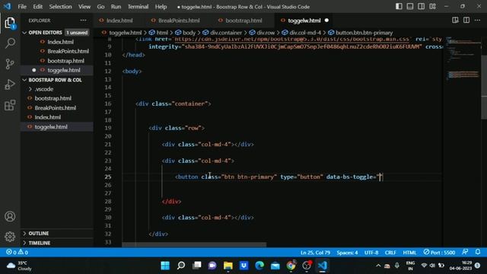Click the Port : 5500 Live Server status
Viewport: 487px width, 274px height.
click(439, 252)
